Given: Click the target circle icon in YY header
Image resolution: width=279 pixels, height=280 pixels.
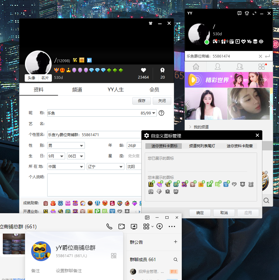Looking at the screenshot, I should pyautogui.click(x=261, y=41).
